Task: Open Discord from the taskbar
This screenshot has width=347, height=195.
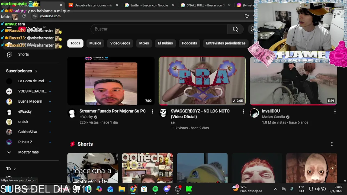Action: pos(167,189)
